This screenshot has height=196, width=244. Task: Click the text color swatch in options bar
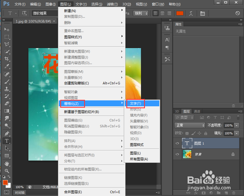(180, 13)
